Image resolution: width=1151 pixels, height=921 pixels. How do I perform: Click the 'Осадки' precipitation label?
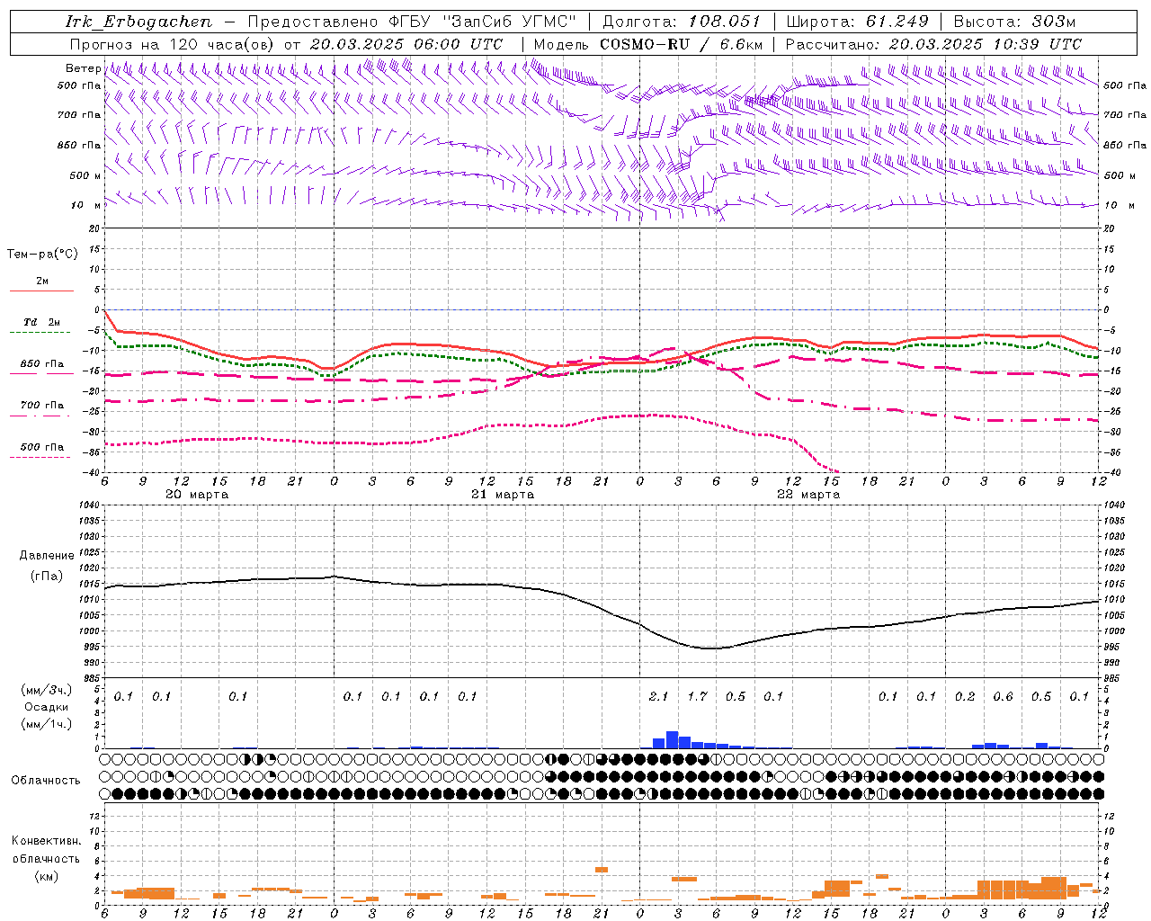coord(47,707)
